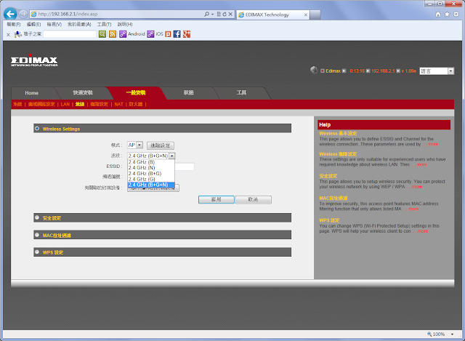Viewport: 465px width, 341px height.
Task: Click the stop X icon in address bar
Action: [230, 14]
